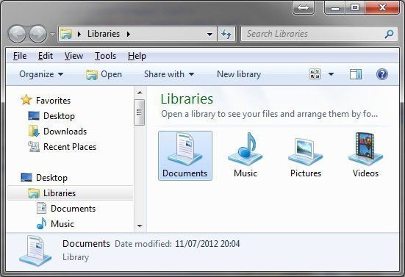Open the View menu

tap(74, 56)
